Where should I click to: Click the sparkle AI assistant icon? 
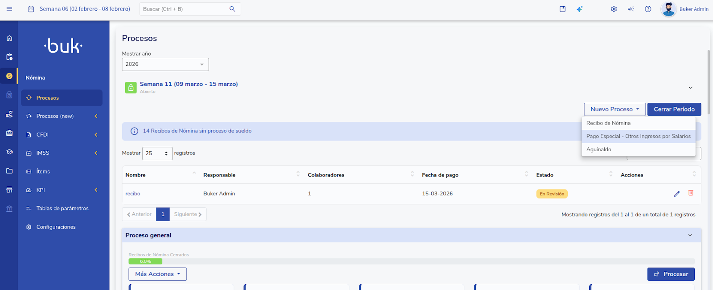click(579, 9)
